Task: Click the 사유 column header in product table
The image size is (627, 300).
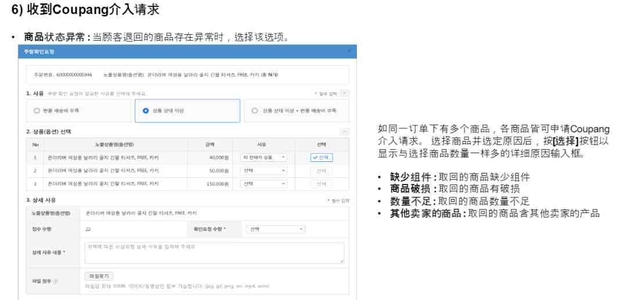Action: coord(262,144)
